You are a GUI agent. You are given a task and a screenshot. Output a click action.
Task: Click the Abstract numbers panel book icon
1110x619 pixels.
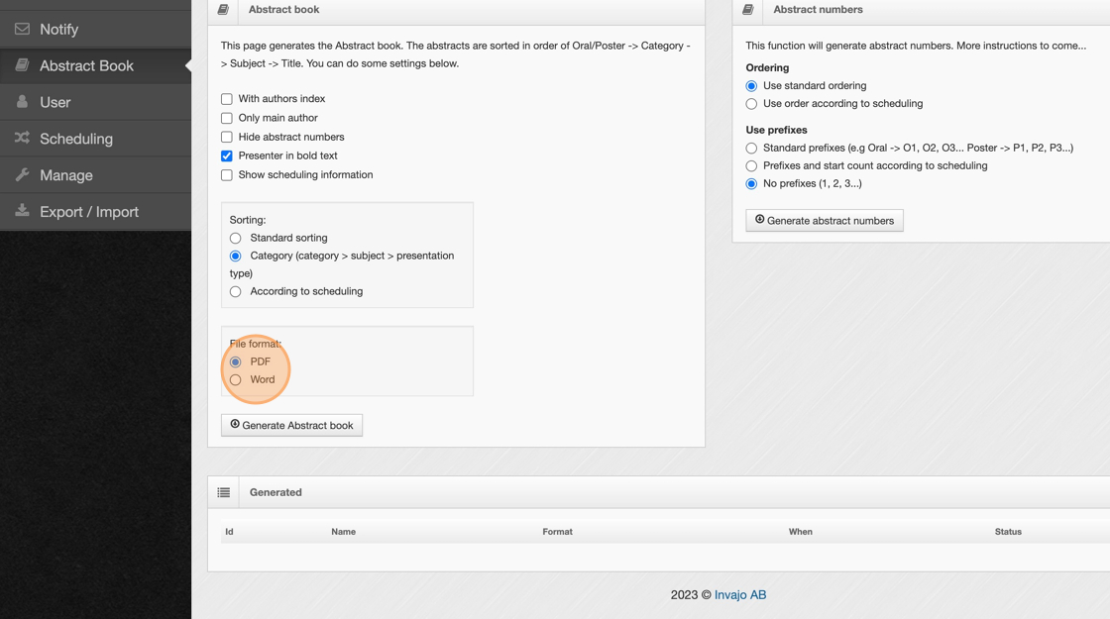point(748,10)
